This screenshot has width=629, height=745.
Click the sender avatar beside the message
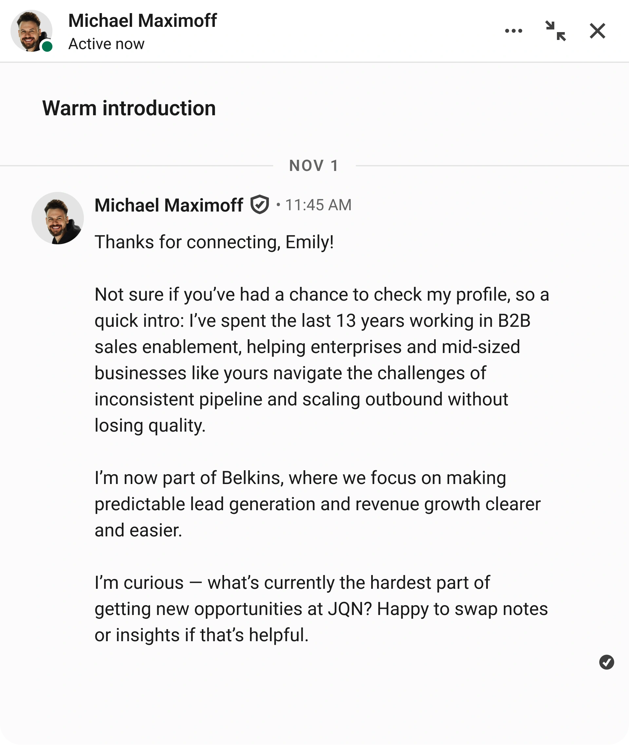[57, 218]
